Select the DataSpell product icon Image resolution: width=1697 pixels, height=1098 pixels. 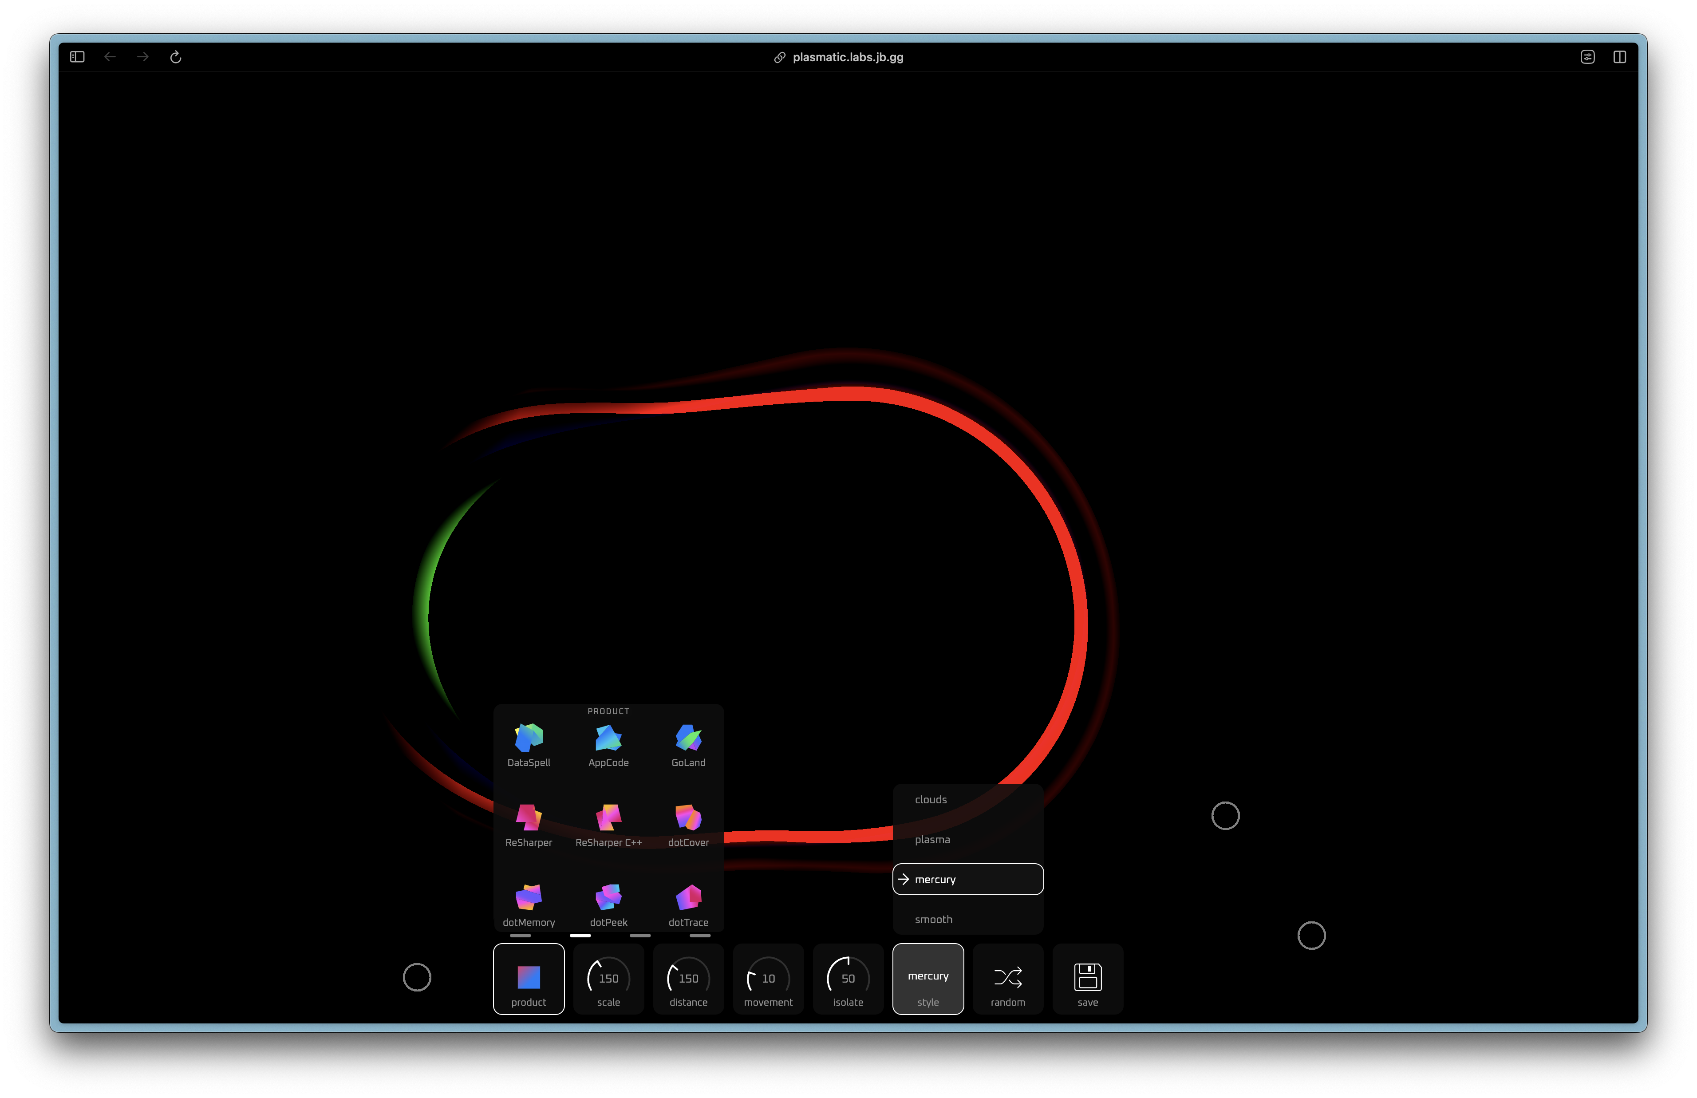tap(528, 738)
